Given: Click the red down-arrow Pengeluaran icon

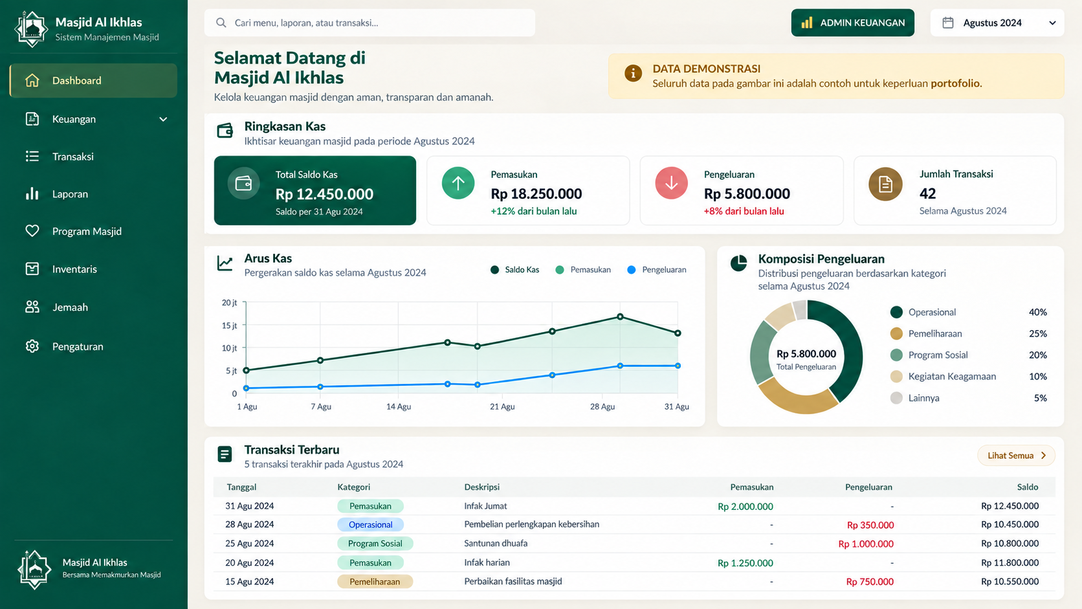Looking at the screenshot, I should click(671, 183).
